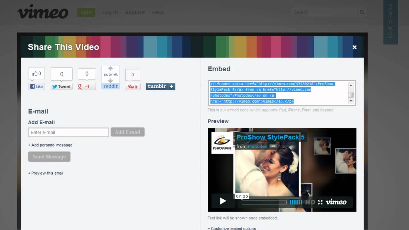Click the Send Message button
Image resolution: width=409 pixels, height=230 pixels.
(x=49, y=157)
